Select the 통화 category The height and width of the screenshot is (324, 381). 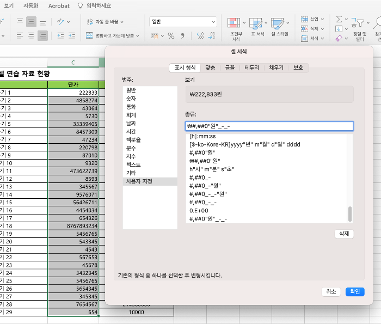150,107
